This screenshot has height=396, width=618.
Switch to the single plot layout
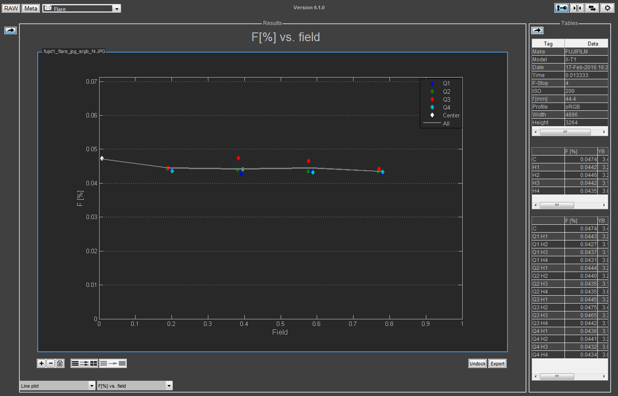[113, 363]
